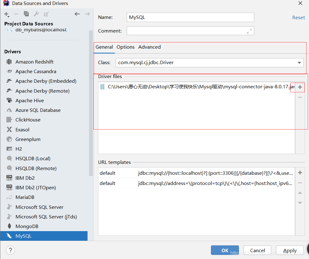Screen dimensions: 309x259
Task: Click the OK button
Action: coord(225,250)
